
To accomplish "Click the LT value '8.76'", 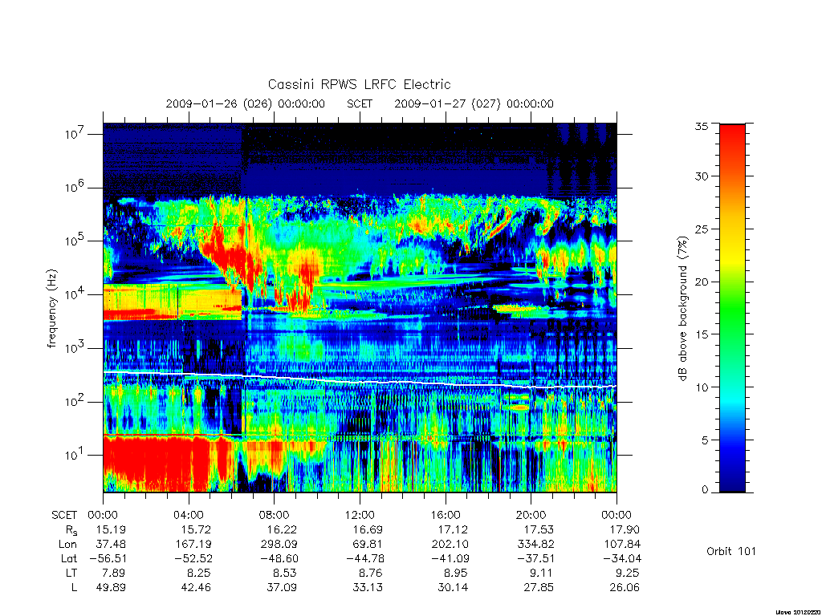I will point(372,573).
